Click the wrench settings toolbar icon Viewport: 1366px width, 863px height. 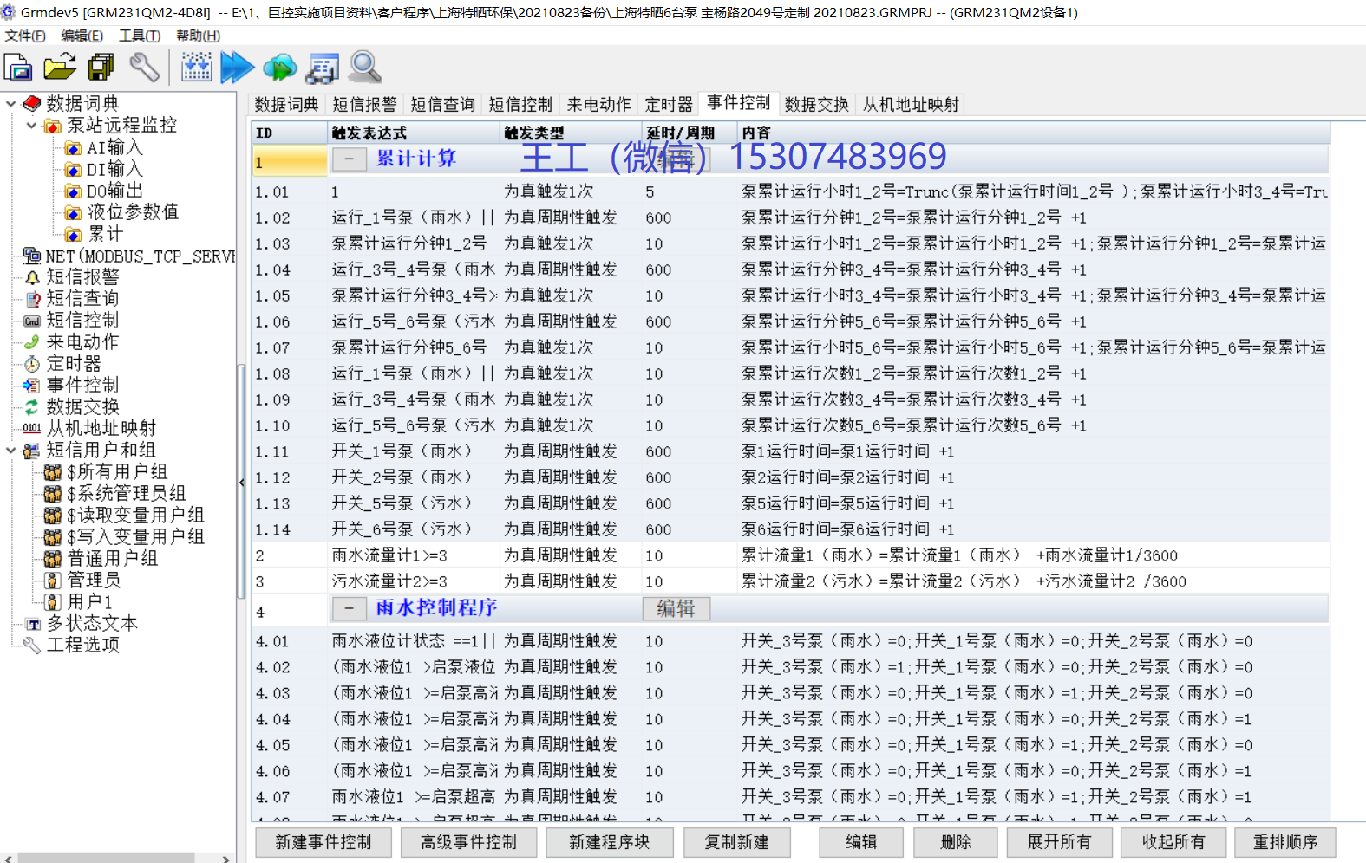point(144,68)
